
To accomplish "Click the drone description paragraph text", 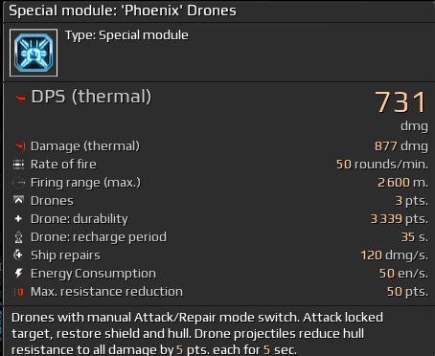I will tap(197, 333).
